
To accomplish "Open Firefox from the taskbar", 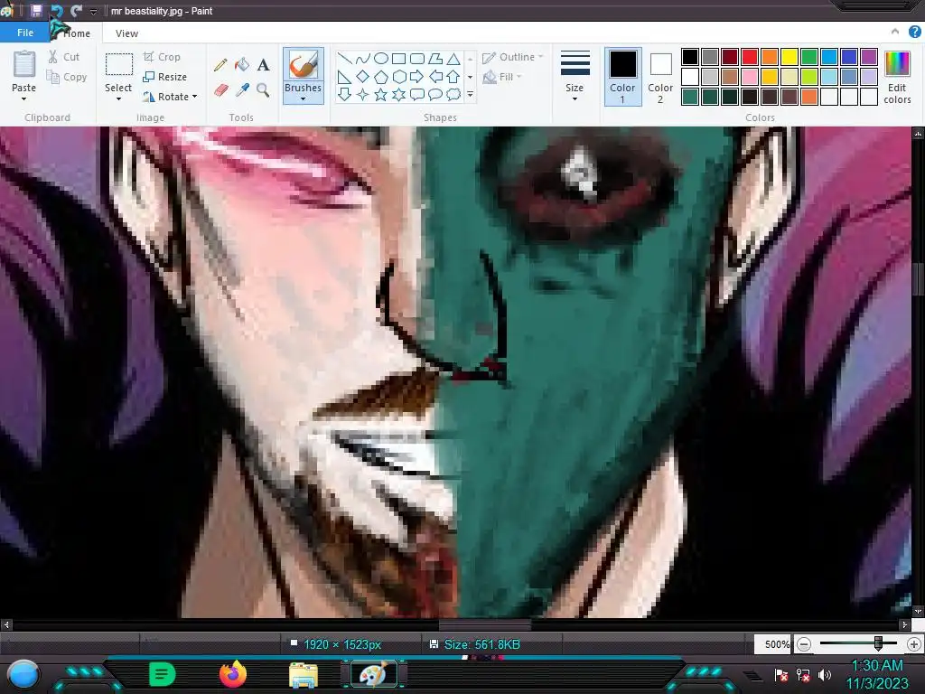I will (x=232, y=674).
